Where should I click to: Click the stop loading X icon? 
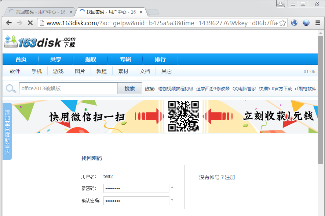tap(30, 23)
